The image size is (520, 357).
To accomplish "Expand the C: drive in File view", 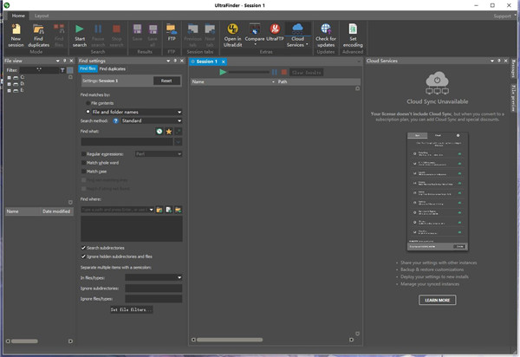I will click(9, 78).
